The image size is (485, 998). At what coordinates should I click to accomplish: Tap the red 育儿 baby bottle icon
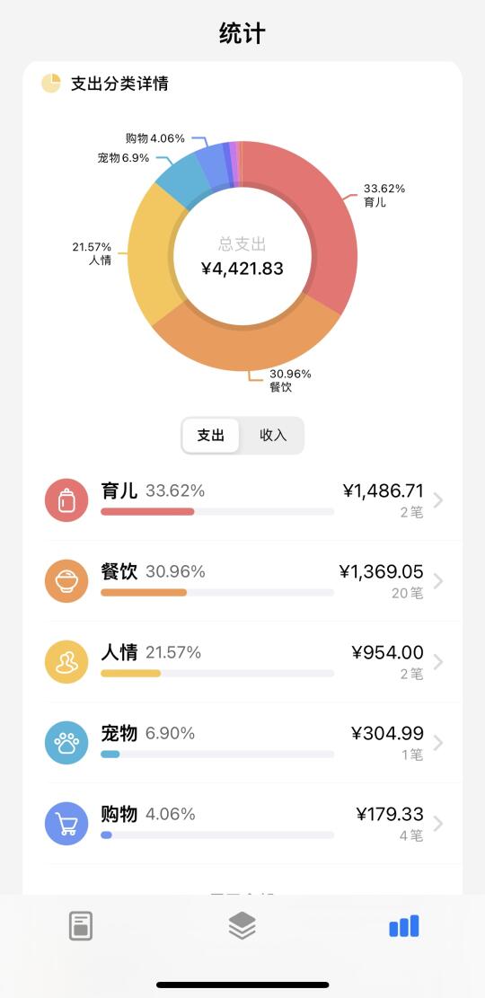click(66, 500)
